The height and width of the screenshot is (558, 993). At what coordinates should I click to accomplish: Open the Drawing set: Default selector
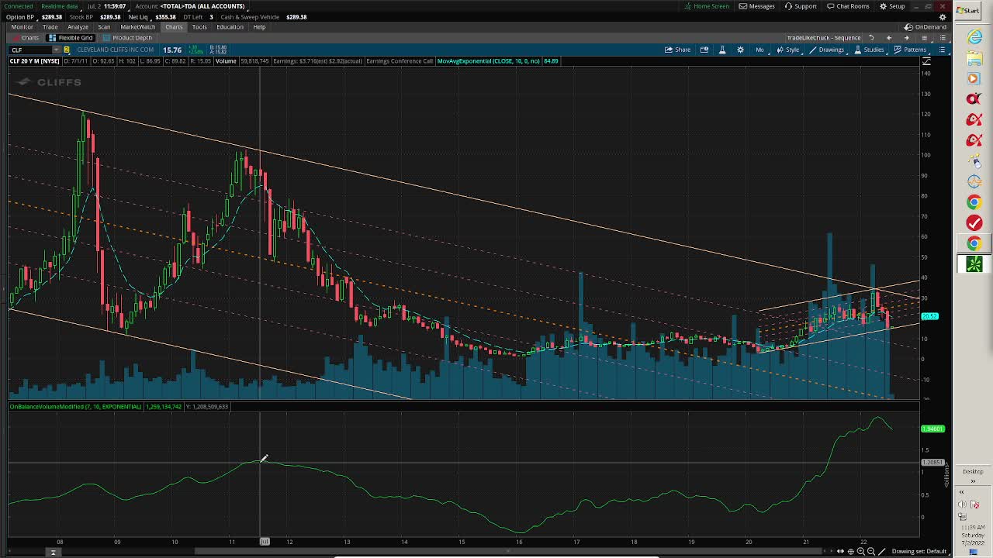point(919,551)
